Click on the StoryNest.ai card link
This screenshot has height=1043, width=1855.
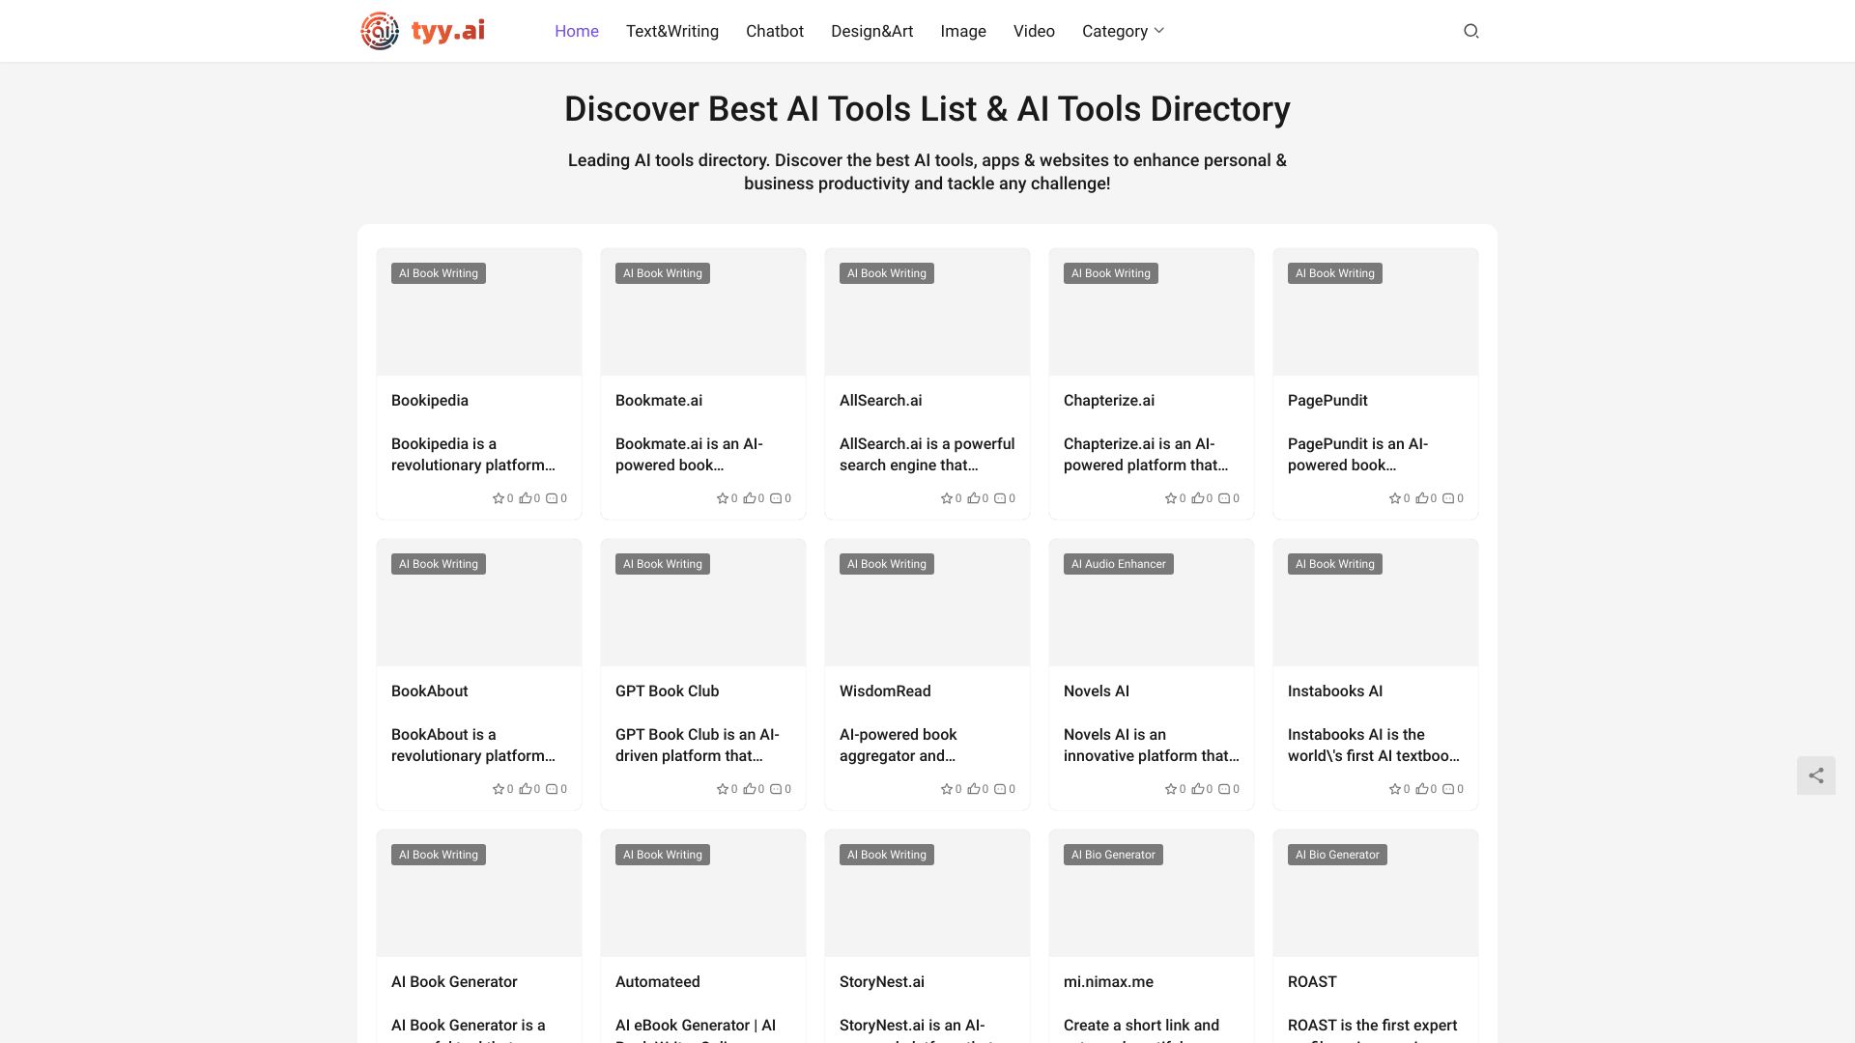click(x=927, y=980)
